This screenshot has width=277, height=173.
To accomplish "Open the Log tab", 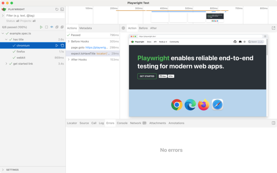I will pos(101,123).
